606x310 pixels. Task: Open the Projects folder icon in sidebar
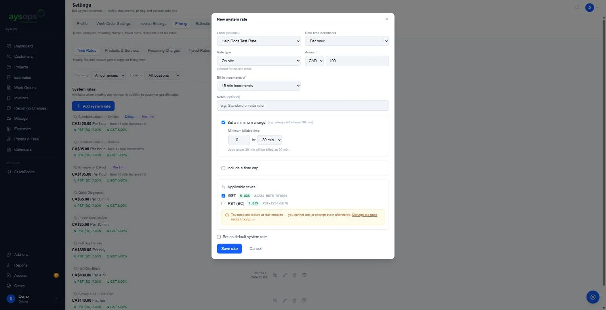(9, 67)
